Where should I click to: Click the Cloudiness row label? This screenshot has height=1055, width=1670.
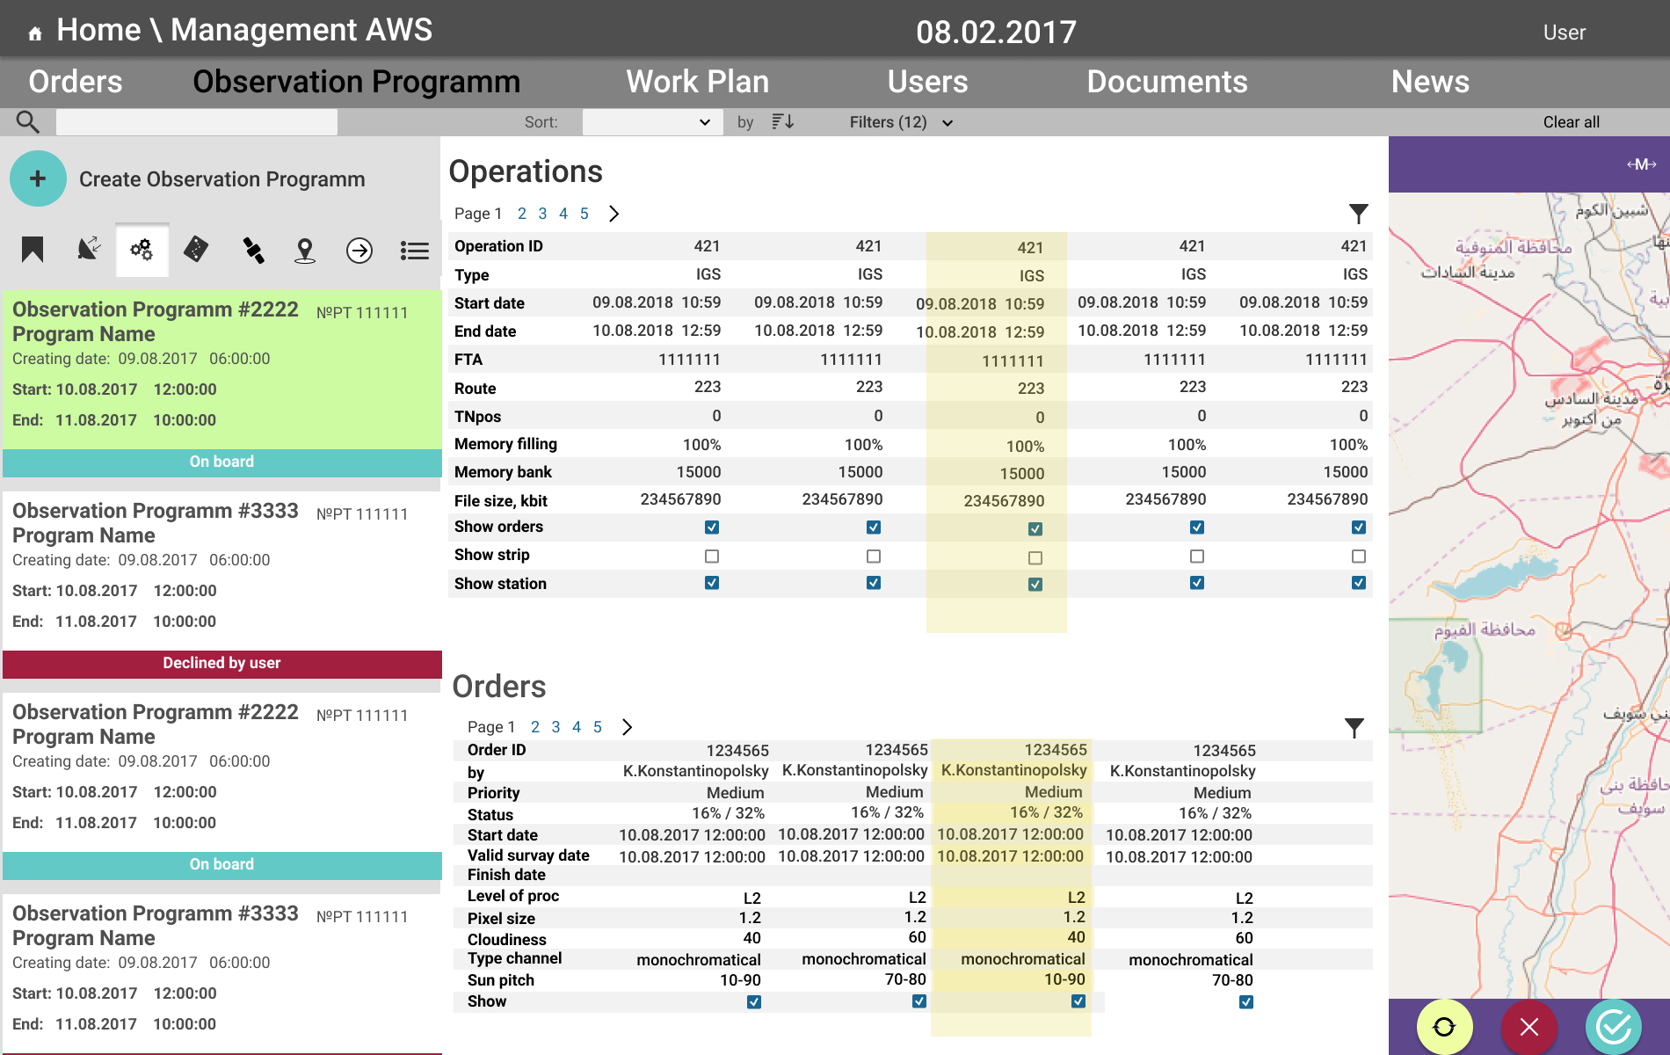click(507, 940)
